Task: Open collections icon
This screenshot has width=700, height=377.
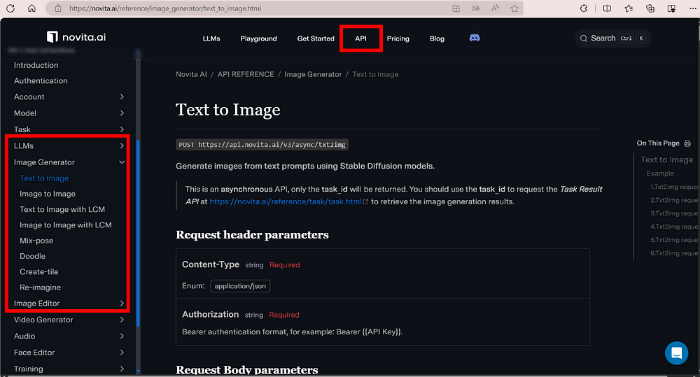Action: 650,8
